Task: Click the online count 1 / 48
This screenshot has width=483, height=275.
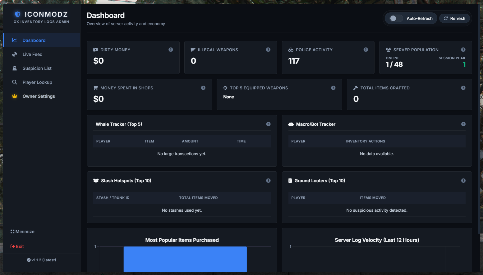Action: (394, 64)
